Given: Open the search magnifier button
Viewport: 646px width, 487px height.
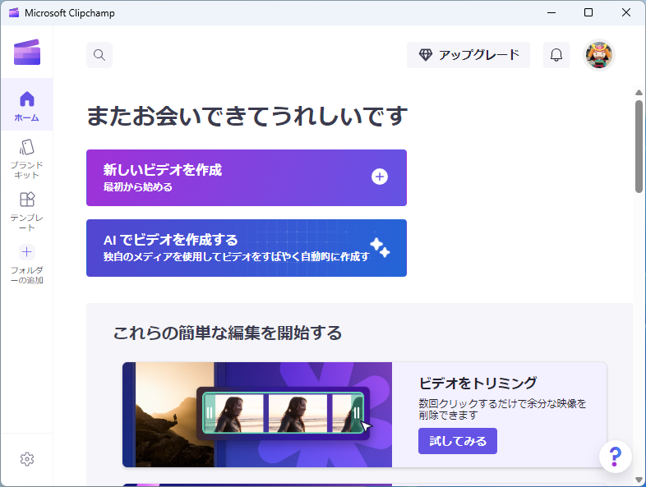Looking at the screenshot, I should (x=99, y=55).
